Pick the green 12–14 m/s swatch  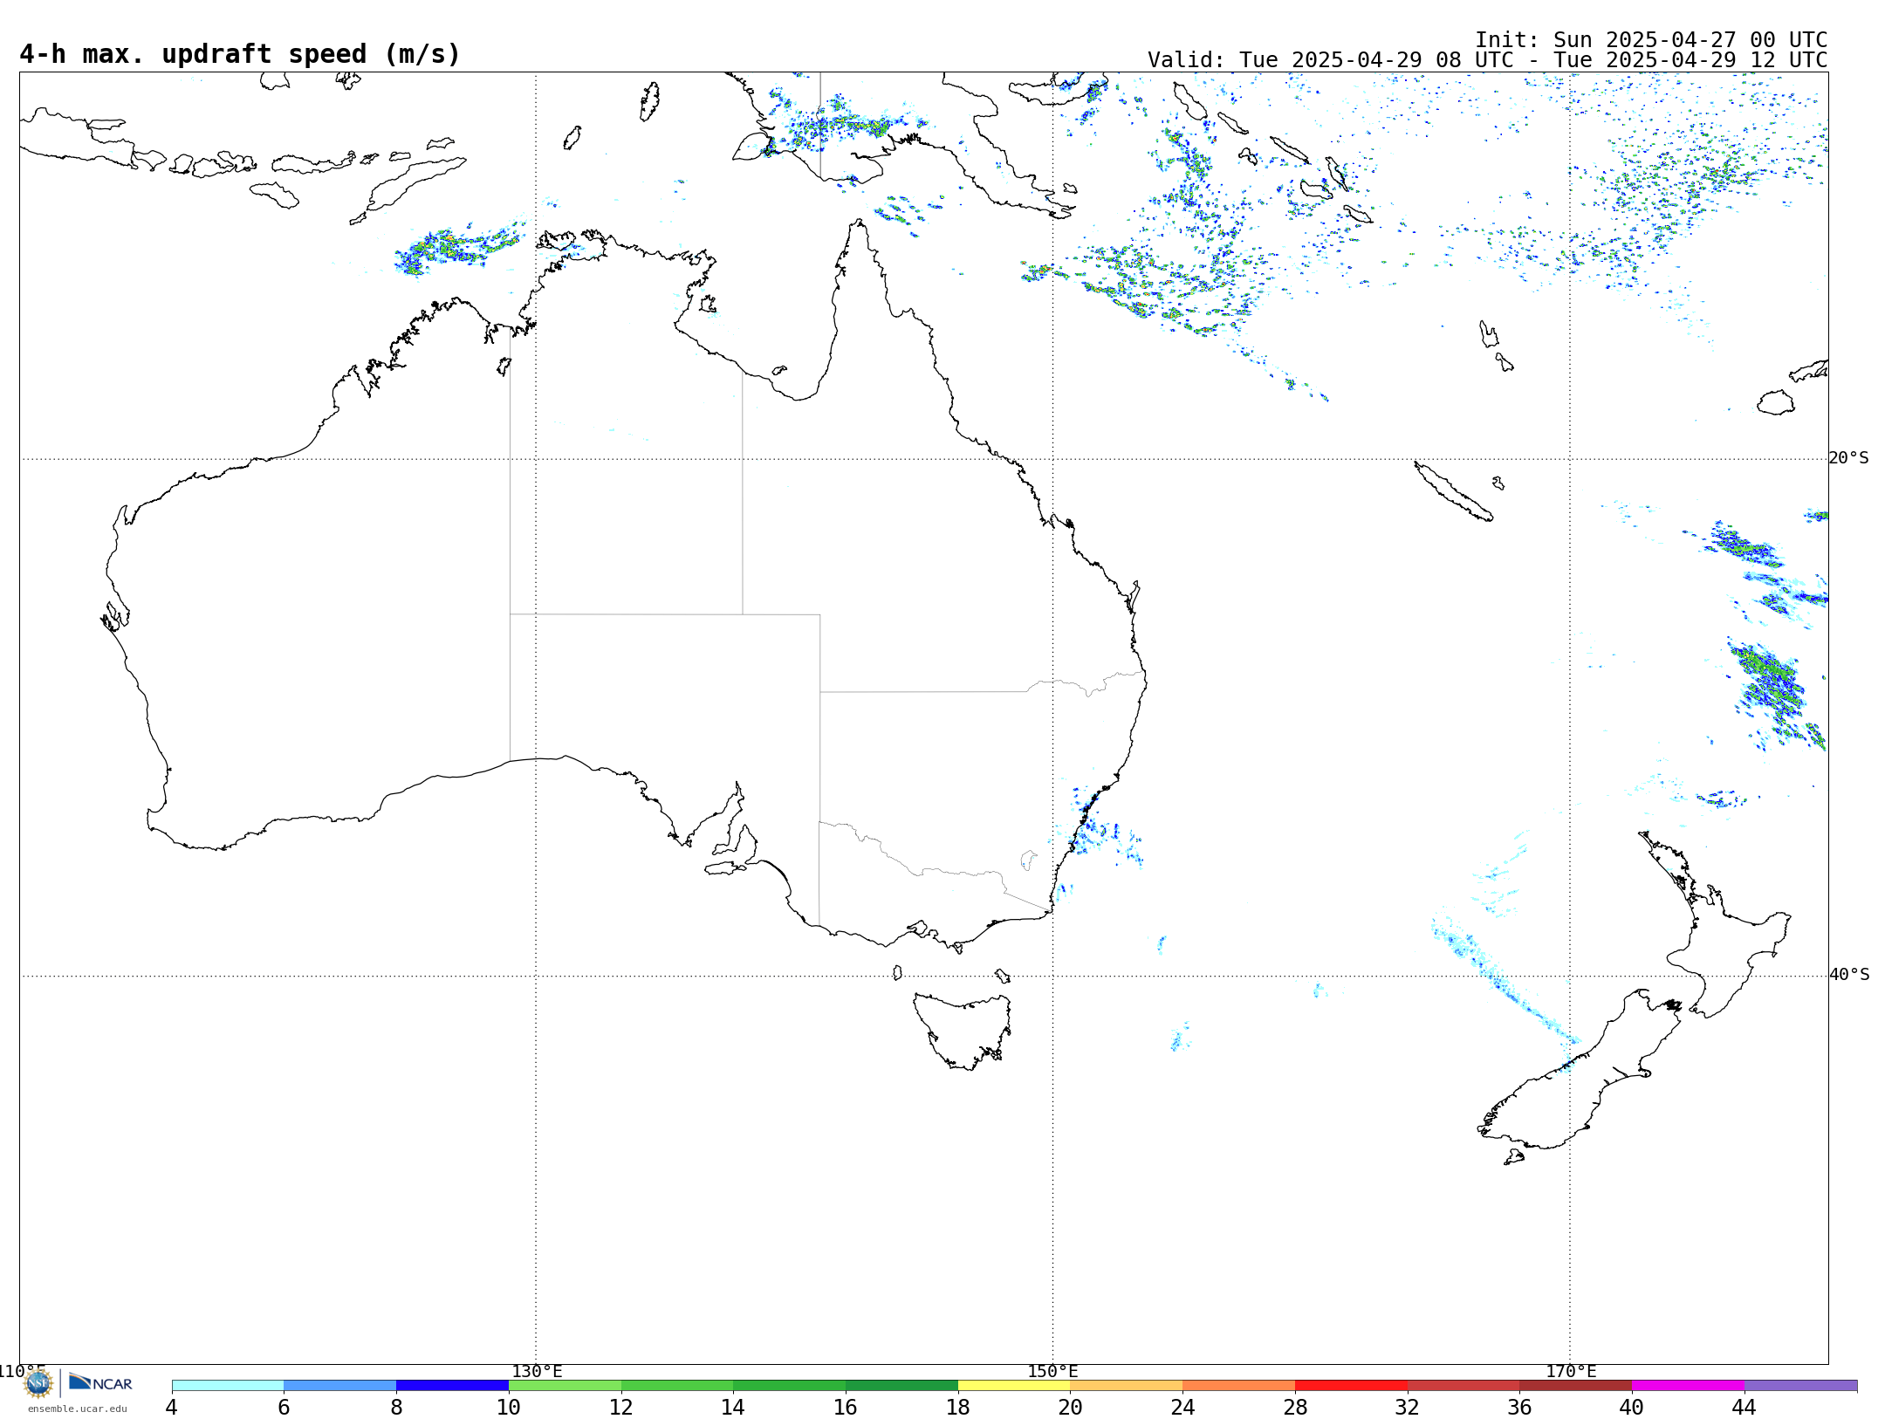(677, 1385)
